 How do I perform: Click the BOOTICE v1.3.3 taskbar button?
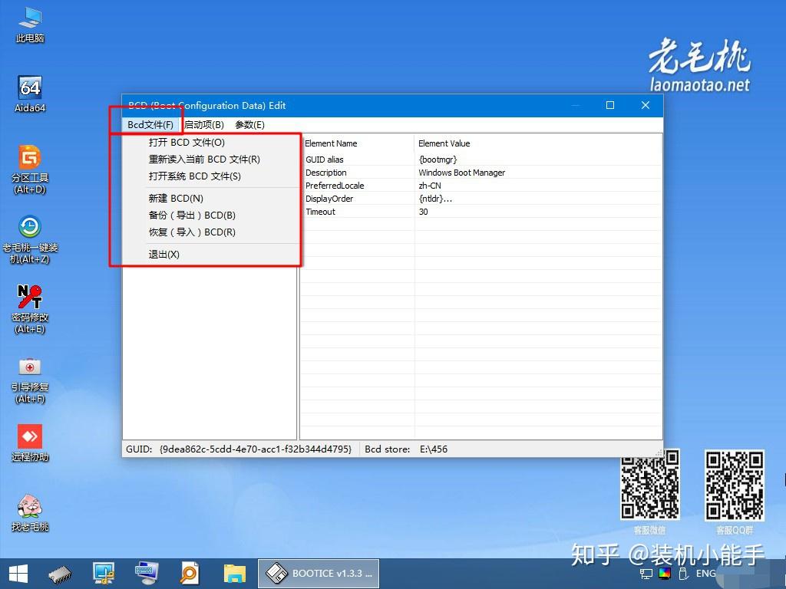(319, 573)
